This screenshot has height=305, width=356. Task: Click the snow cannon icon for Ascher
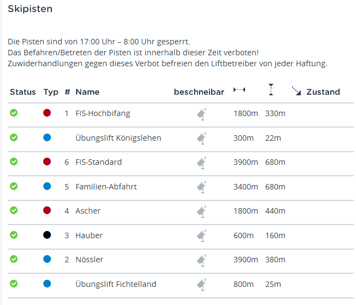pyautogui.click(x=202, y=211)
